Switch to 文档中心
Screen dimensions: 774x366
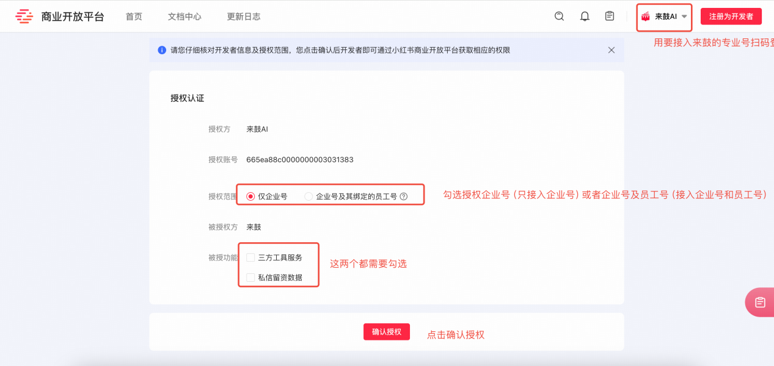click(184, 16)
